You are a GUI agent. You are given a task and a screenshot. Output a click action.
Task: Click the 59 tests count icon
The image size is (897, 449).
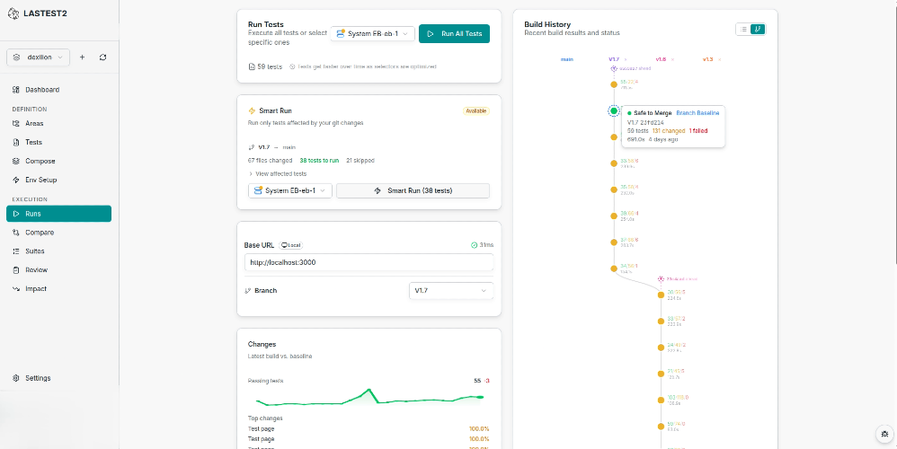coord(252,66)
